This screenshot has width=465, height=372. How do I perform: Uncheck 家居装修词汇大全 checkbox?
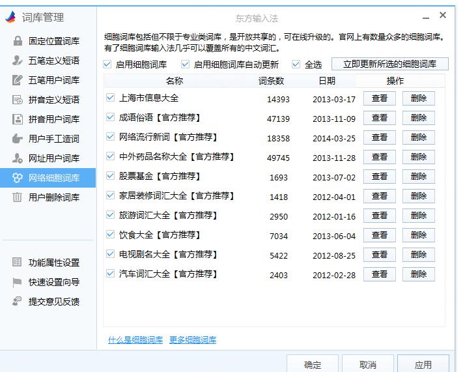110,195
